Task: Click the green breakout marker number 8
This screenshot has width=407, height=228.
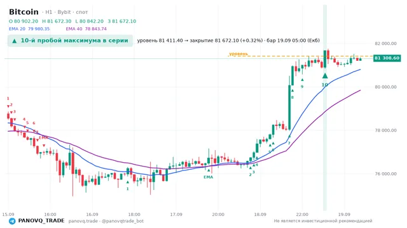Action: click(293, 98)
